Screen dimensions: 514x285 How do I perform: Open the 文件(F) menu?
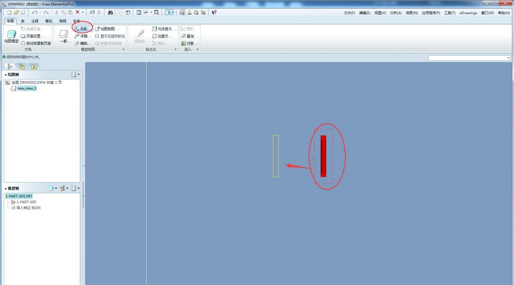click(350, 13)
